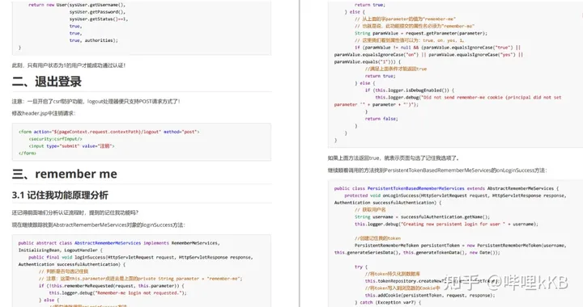Screen dimensions: 583x307
Task: Click the line "修改header.jsp中注销请求:"
Action: coord(44,113)
